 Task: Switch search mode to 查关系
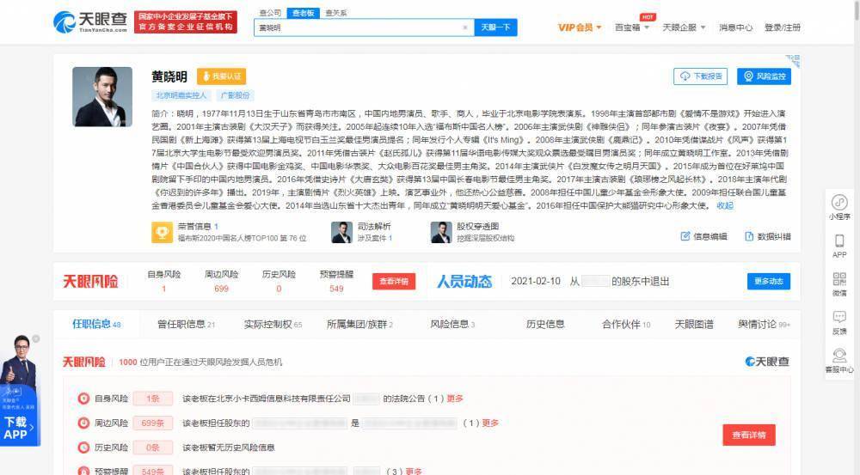coord(335,13)
